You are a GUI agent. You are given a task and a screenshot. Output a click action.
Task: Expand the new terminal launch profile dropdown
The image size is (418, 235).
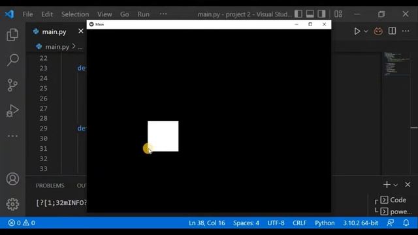(396, 185)
